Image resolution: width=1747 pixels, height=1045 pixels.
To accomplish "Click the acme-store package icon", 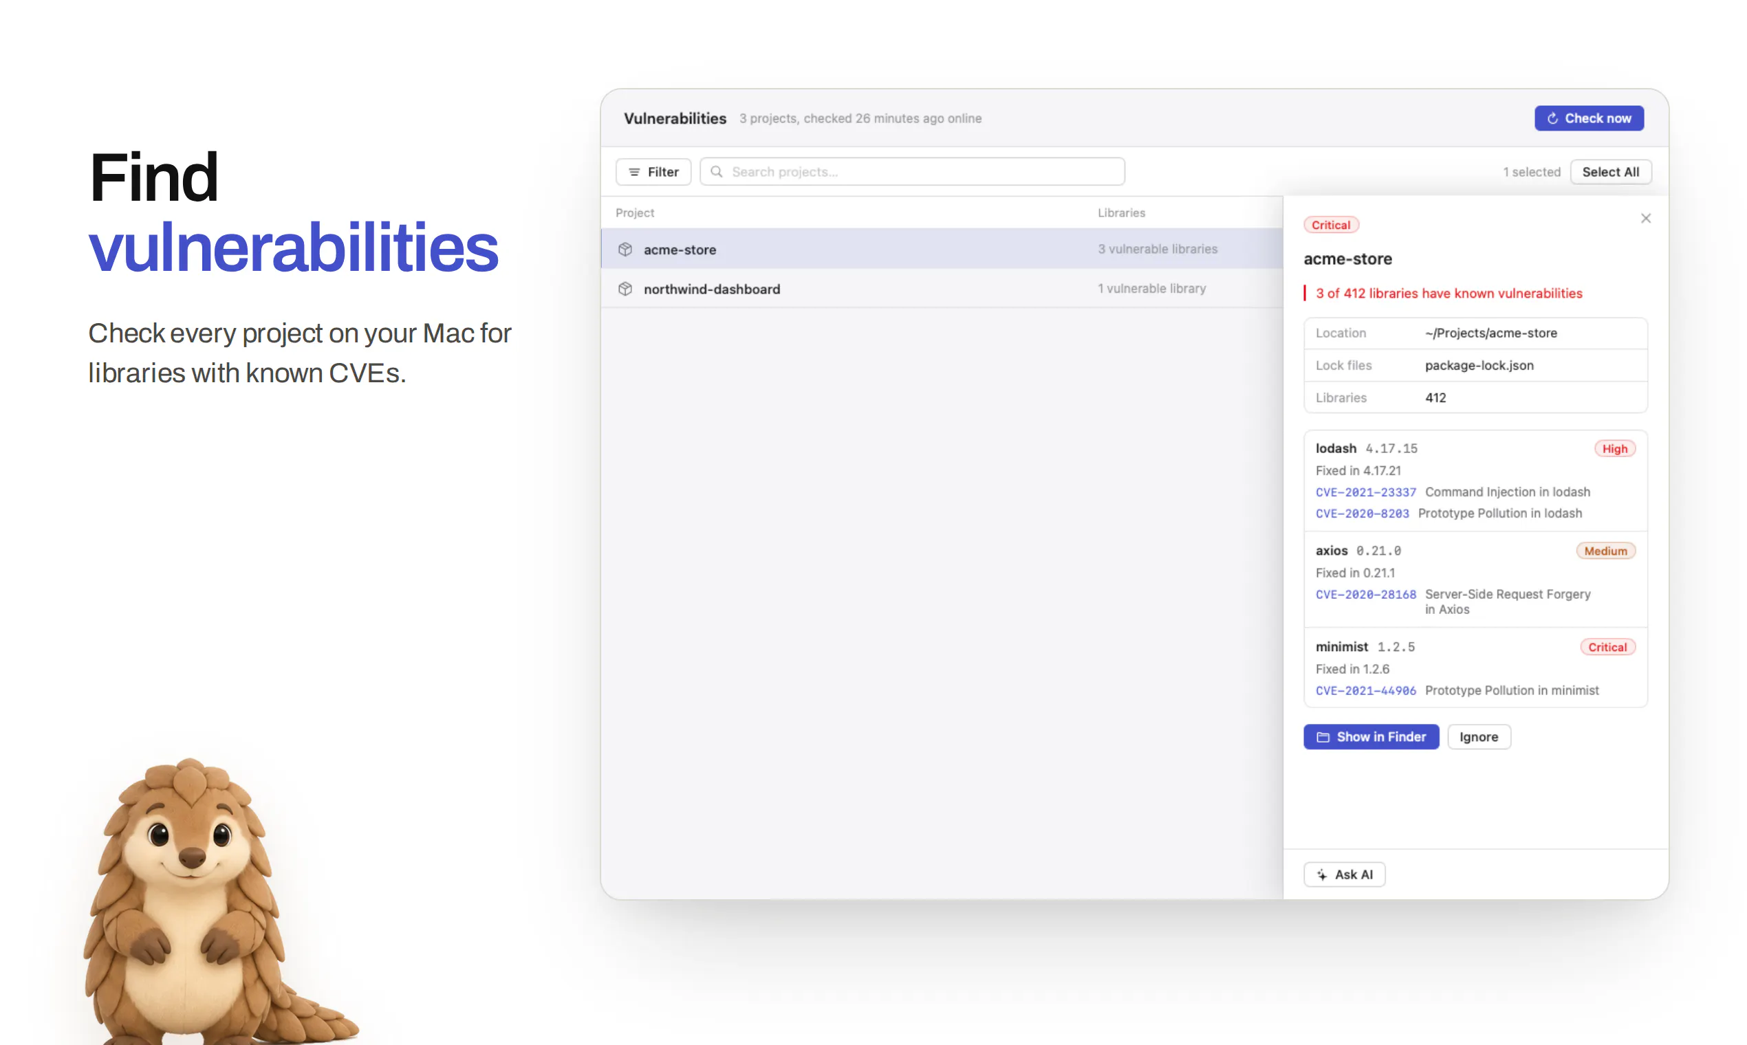I will (x=625, y=250).
